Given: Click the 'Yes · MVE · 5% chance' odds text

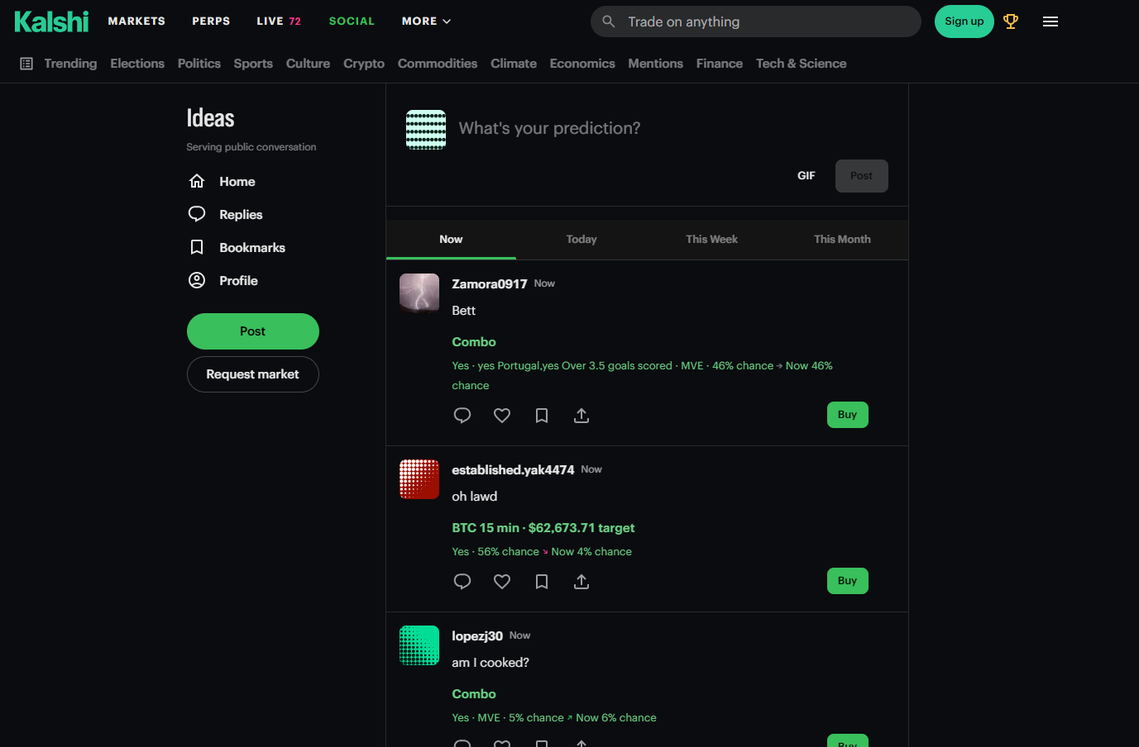Looking at the screenshot, I should click(508, 718).
